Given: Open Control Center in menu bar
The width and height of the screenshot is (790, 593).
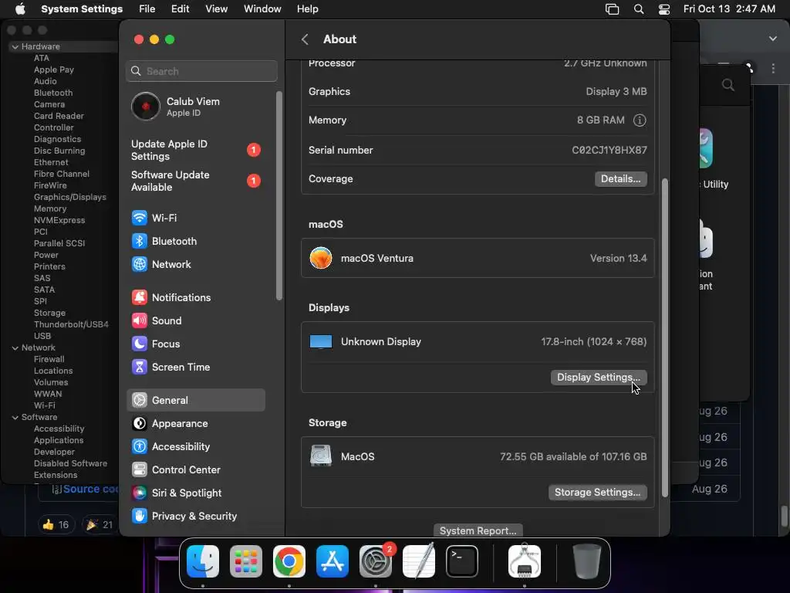Looking at the screenshot, I should point(664,9).
